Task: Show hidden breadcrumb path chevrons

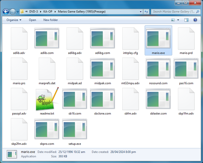Action: 27,12
